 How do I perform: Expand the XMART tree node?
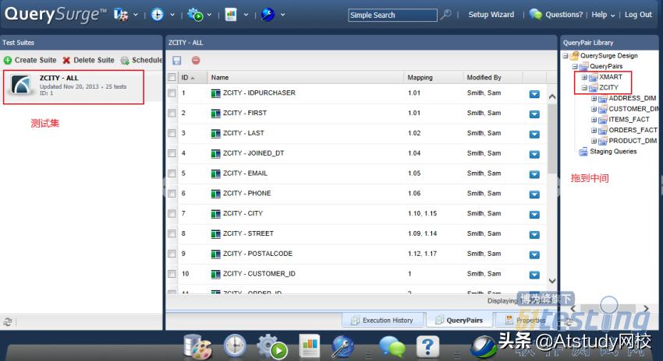[584, 77]
